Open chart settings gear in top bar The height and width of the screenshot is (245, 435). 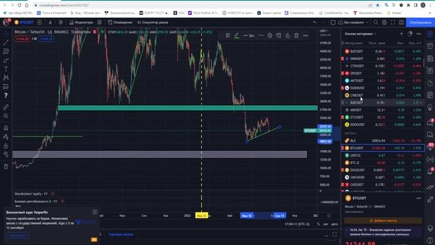pyautogui.click(x=384, y=22)
